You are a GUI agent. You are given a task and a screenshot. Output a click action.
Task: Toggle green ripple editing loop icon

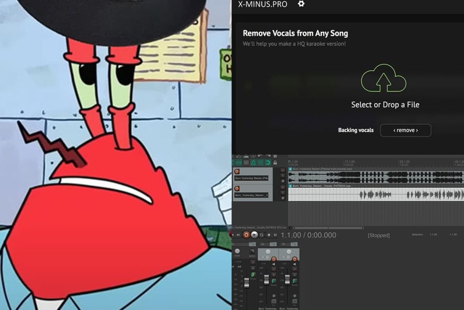pos(268,162)
